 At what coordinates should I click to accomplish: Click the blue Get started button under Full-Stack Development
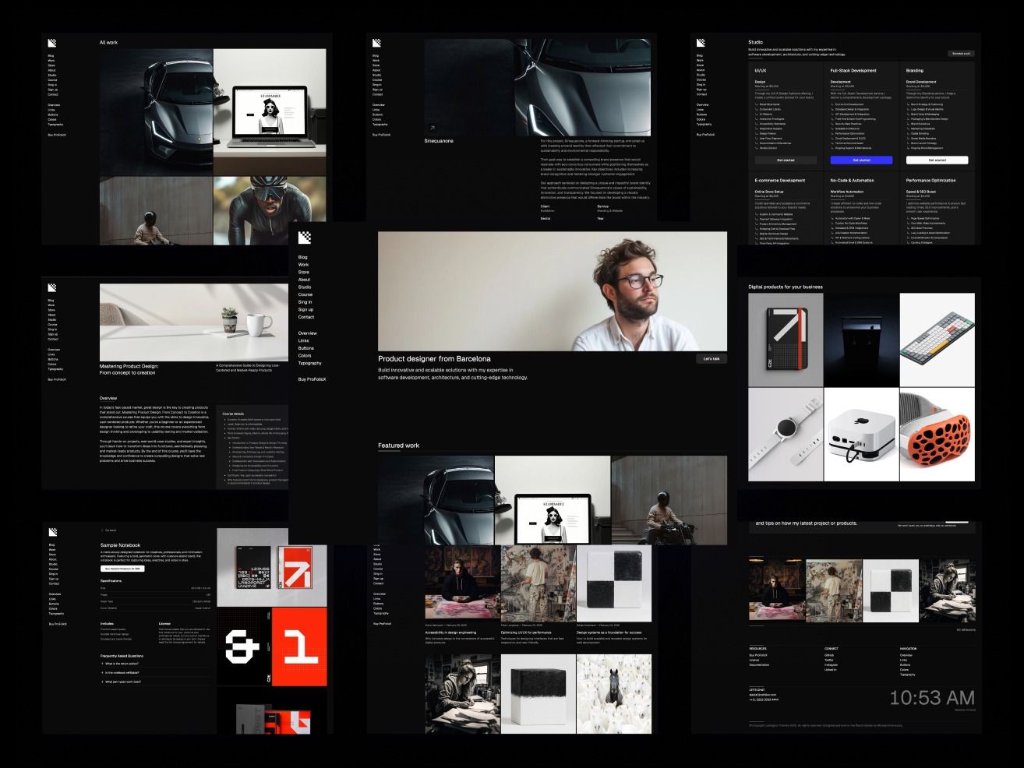pos(861,160)
